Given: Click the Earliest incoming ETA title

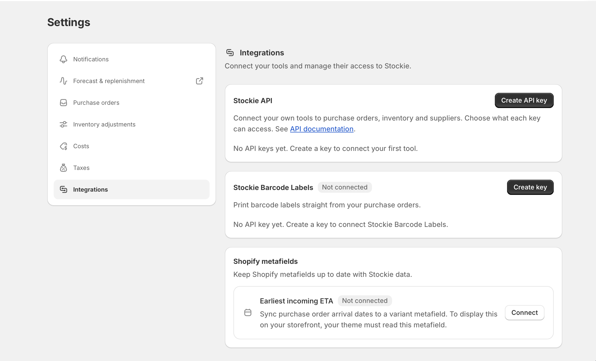Looking at the screenshot, I should click(296, 301).
